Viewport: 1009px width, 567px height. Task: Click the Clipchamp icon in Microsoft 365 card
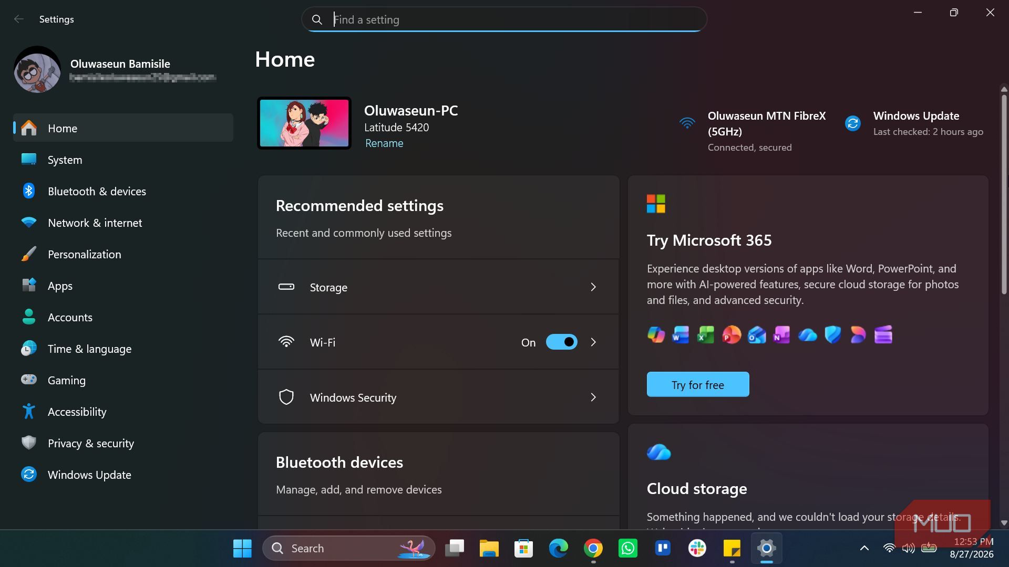pyautogui.click(x=883, y=334)
